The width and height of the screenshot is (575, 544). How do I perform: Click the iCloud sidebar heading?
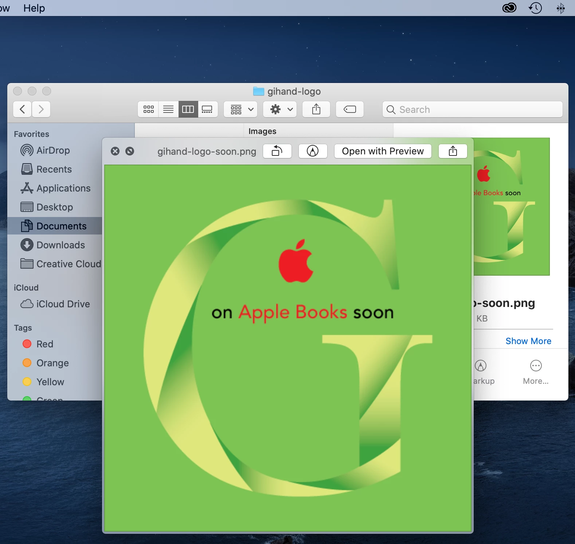click(x=26, y=288)
